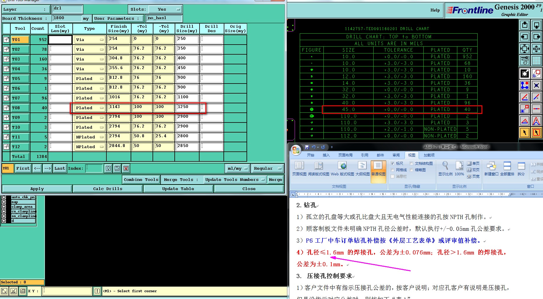Click the horizontal red-blue line icon

coord(536,109)
